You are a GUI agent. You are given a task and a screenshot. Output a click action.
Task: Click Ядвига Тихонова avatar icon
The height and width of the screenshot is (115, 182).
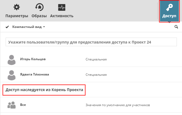tap(12, 75)
